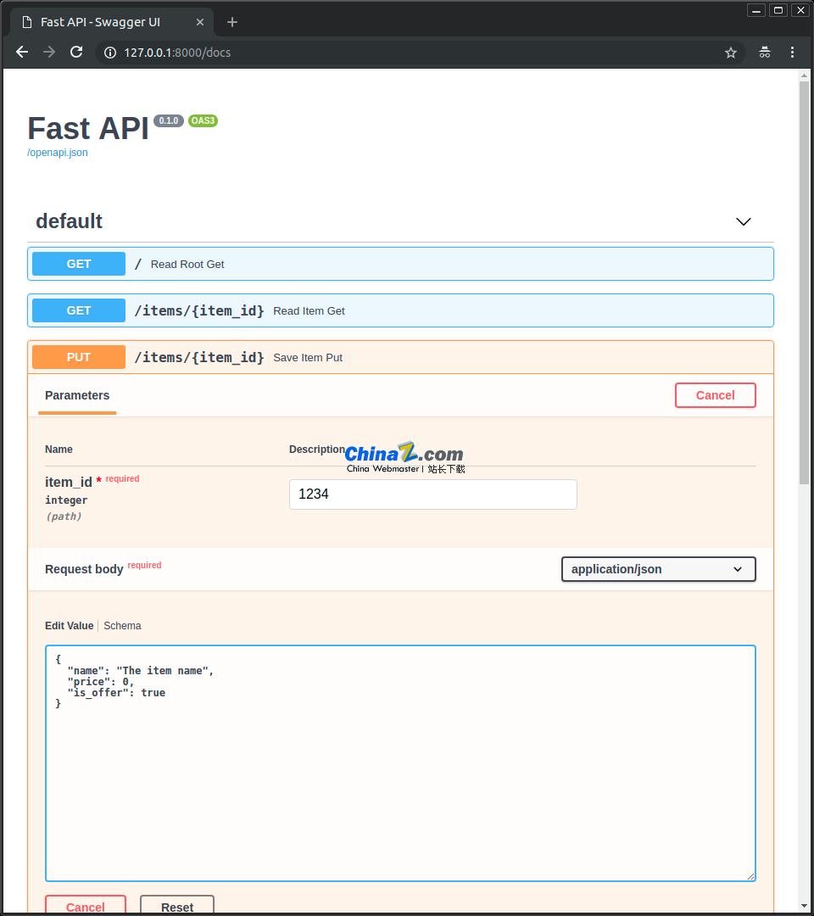Open the application/json content type dropdown
Viewport: 814px width, 916px height.
point(658,569)
